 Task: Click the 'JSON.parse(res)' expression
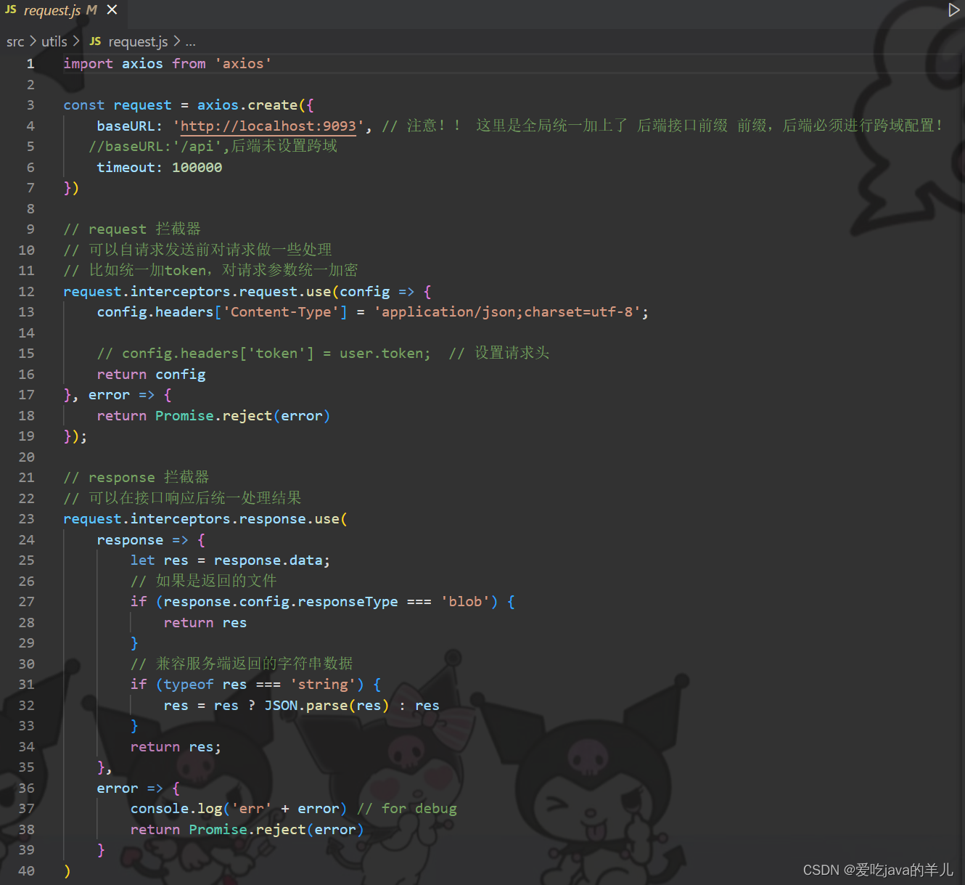(327, 706)
